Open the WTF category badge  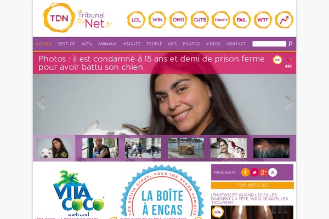point(263,20)
